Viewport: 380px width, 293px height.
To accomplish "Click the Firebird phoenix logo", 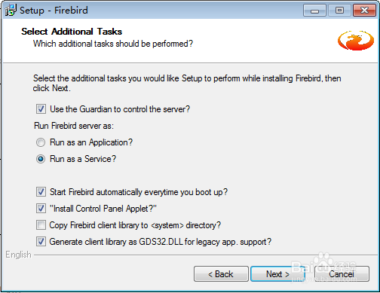I will pyautogui.click(x=356, y=40).
